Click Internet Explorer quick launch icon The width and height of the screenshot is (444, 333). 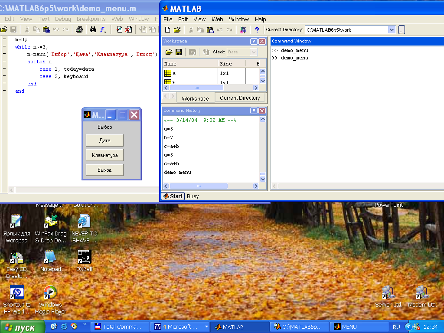[x=64, y=326]
